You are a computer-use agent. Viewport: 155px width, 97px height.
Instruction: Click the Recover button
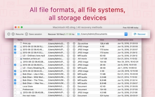tap(139, 34)
